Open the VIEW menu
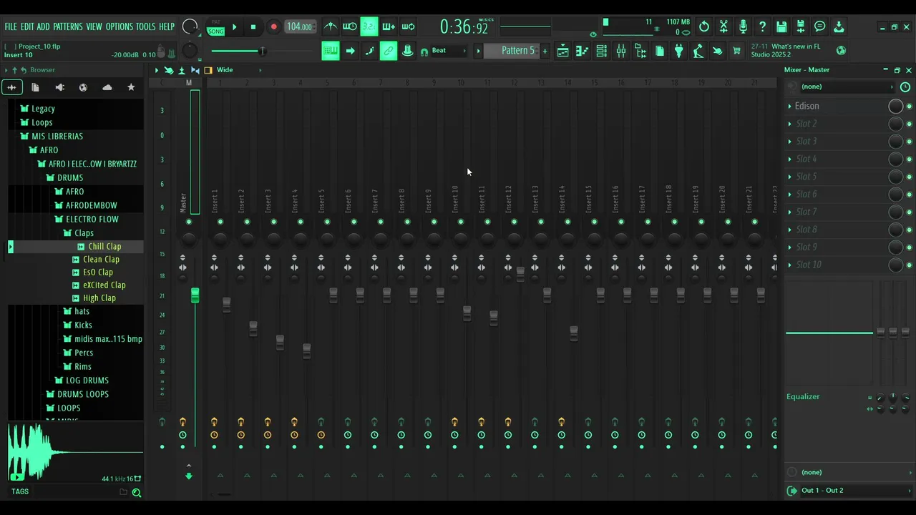Screen dimensions: 916x515 (94, 27)
